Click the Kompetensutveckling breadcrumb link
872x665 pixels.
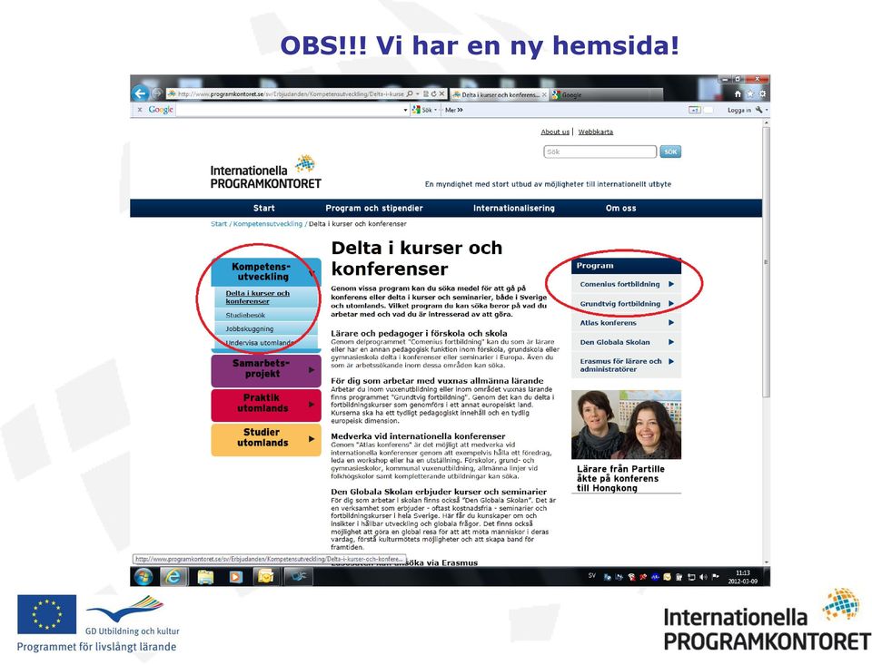point(267,224)
